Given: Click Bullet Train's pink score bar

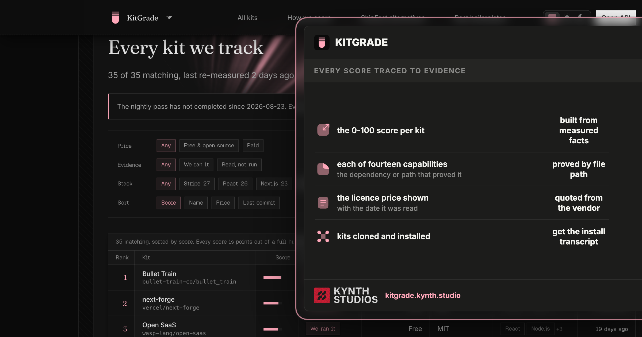Looking at the screenshot, I should (272, 278).
